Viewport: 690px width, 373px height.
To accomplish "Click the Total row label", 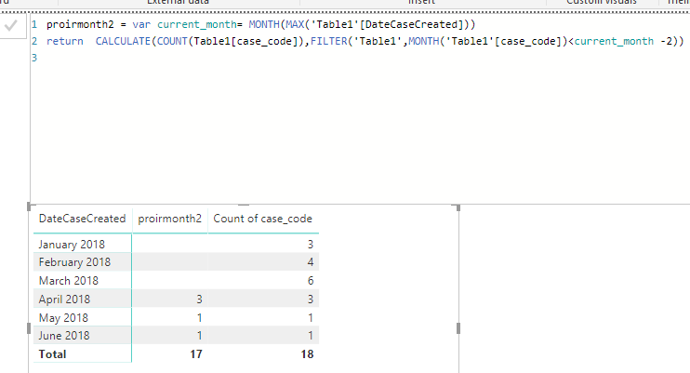I will pos(52,354).
